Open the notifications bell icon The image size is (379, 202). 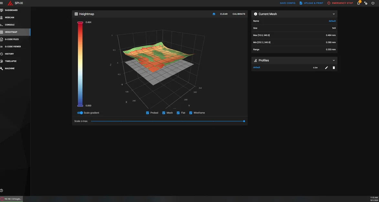pos(358,3)
